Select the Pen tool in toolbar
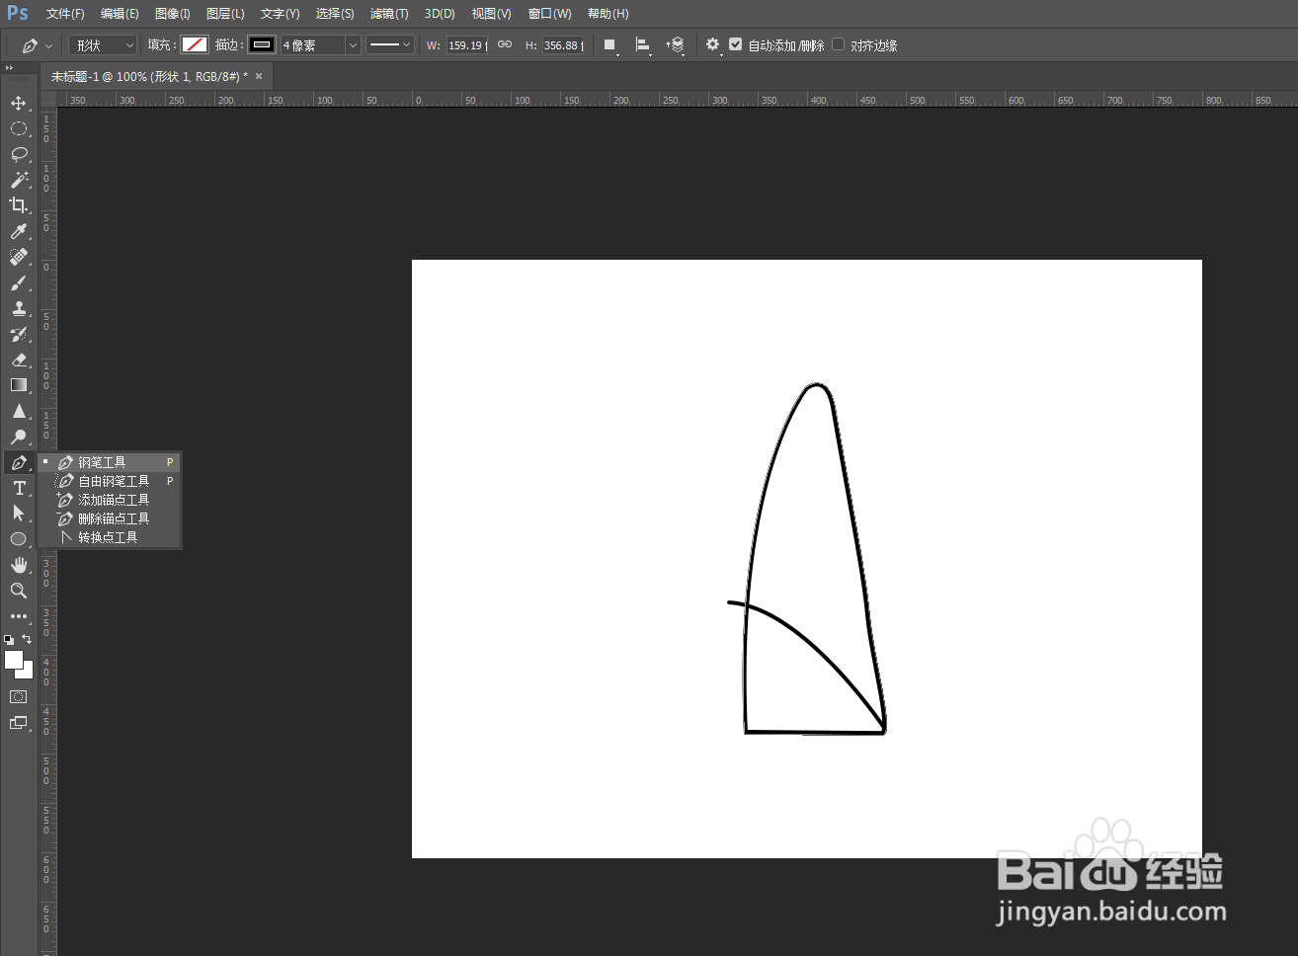The height and width of the screenshot is (956, 1298). [19, 462]
